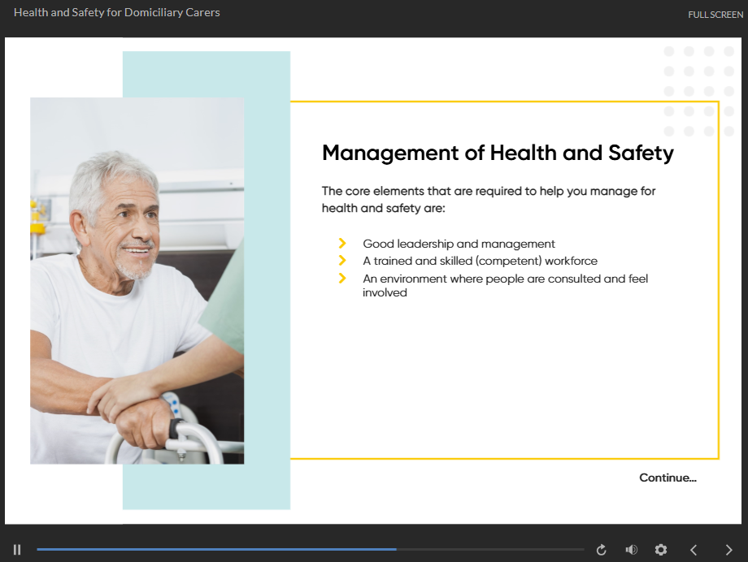Click the yellow chevron beside Good leadership
Viewport: 748px width, 562px height.
tap(342, 244)
